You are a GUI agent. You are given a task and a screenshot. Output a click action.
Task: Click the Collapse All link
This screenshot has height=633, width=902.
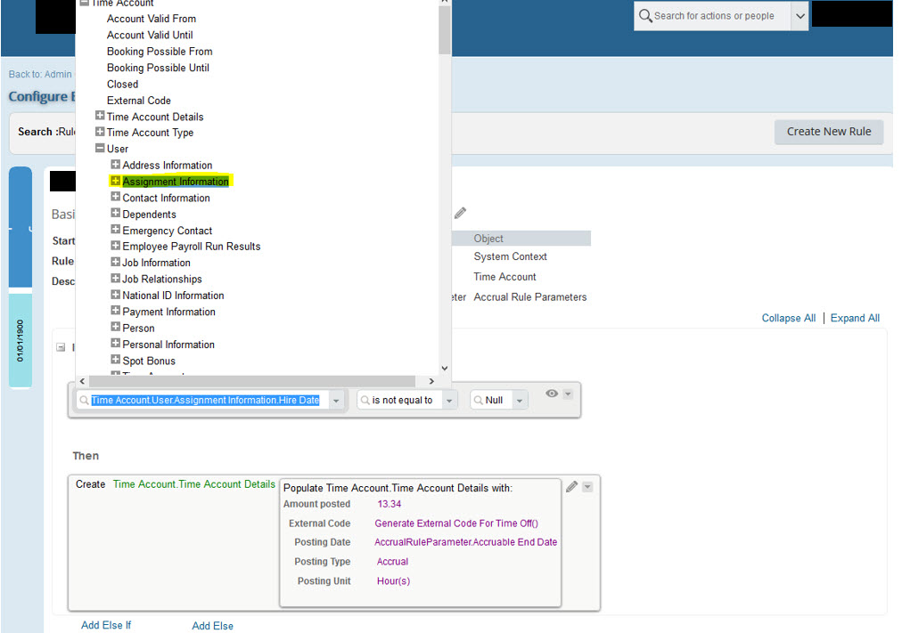point(789,318)
